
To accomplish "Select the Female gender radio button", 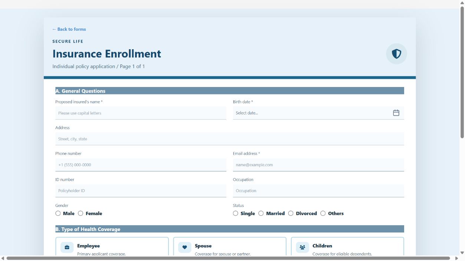I will [81, 213].
